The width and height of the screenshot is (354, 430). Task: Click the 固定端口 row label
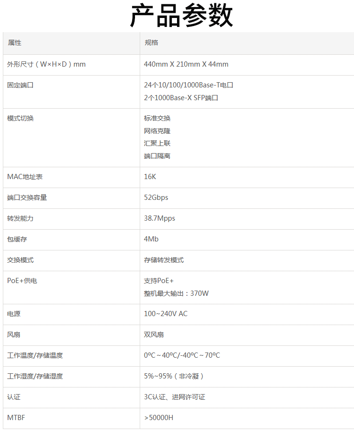20,86
